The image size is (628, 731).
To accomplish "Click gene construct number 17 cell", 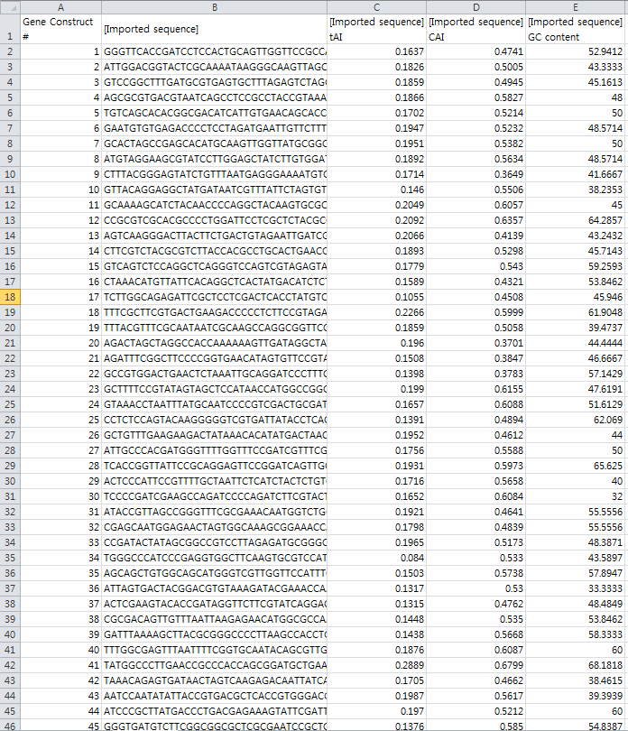I will [x=60, y=297].
